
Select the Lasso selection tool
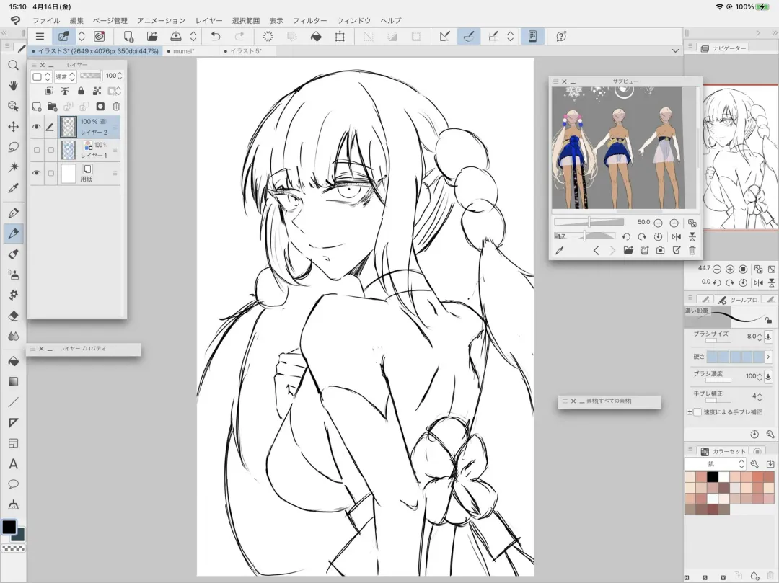[13, 147]
